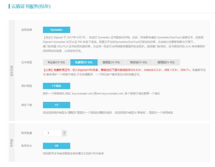
Task: Switch to the 专业版OV SSL certificate type
Action: (57, 62)
